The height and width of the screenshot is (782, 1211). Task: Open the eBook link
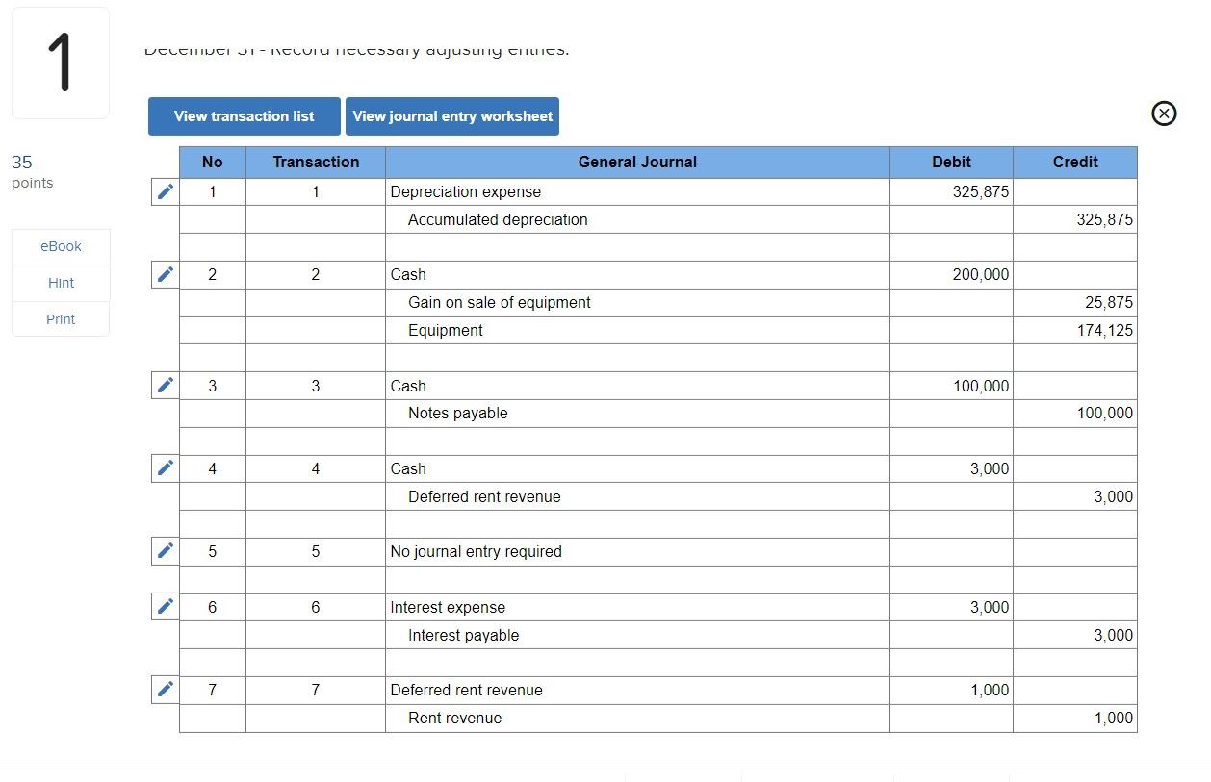61,246
